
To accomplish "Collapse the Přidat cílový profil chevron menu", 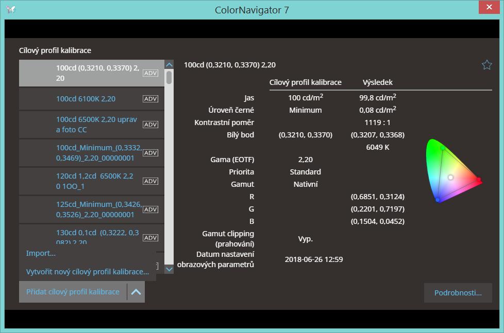I will click(136, 292).
